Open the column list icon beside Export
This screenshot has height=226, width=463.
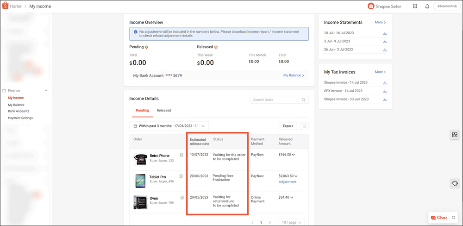click(305, 126)
